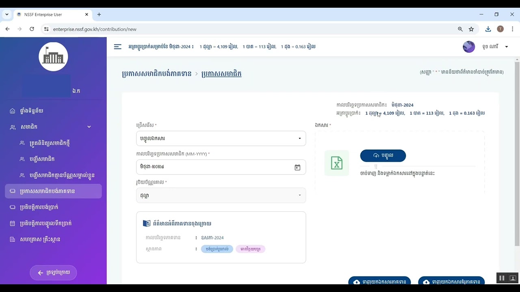This screenshot has width=520, height=292.
Task: Click the green Excel file icon
Action: [336, 163]
